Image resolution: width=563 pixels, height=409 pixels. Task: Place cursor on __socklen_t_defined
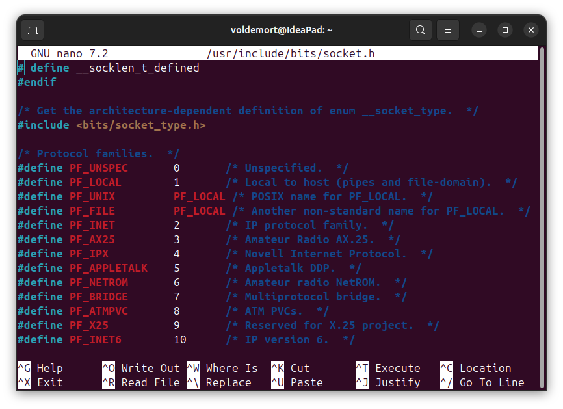[138, 68]
